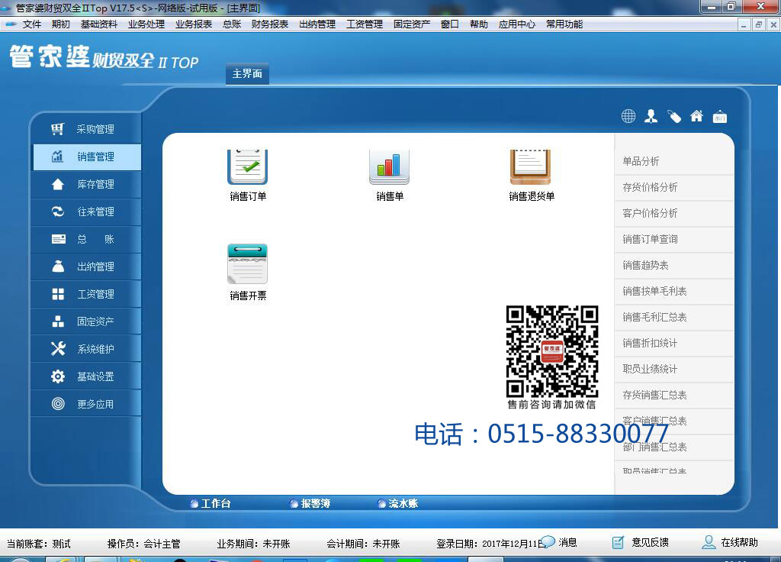Image resolution: width=781 pixels, height=562 pixels.
Task: Select 基础设置 in the sidebar
Action: click(x=86, y=376)
